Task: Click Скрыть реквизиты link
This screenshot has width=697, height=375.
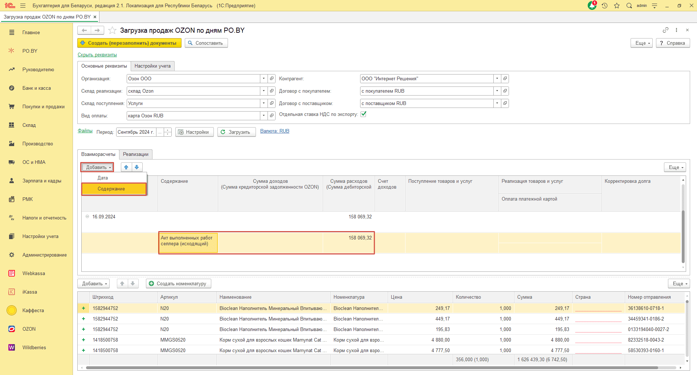Action: 97,55
